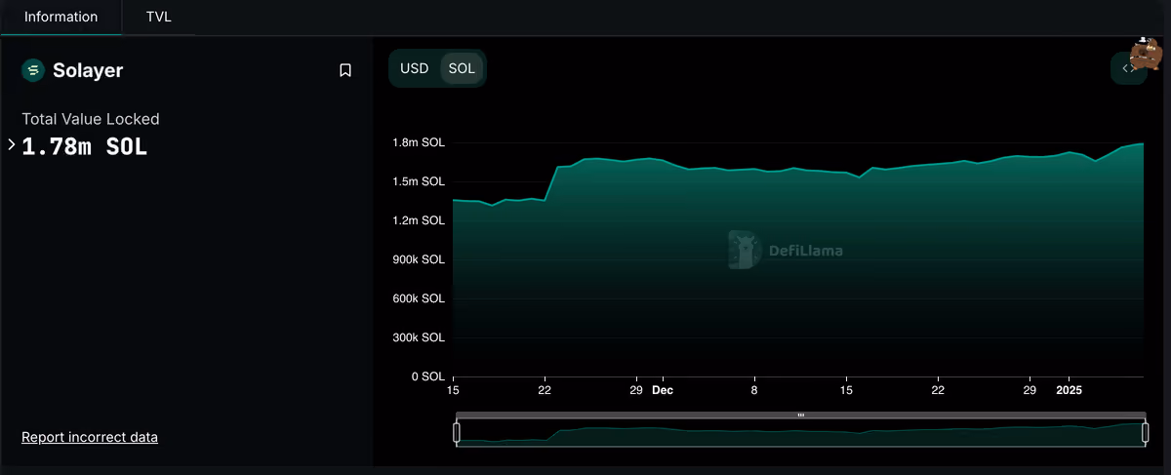
Task: Click the Dec date axis label
Action: tap(663, 390)
